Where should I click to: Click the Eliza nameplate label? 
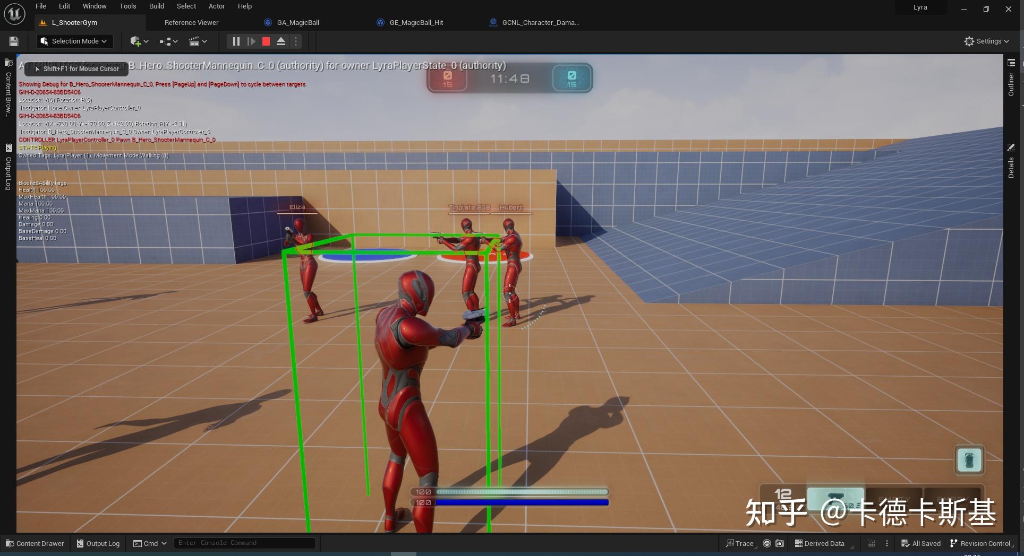point(297,207)
